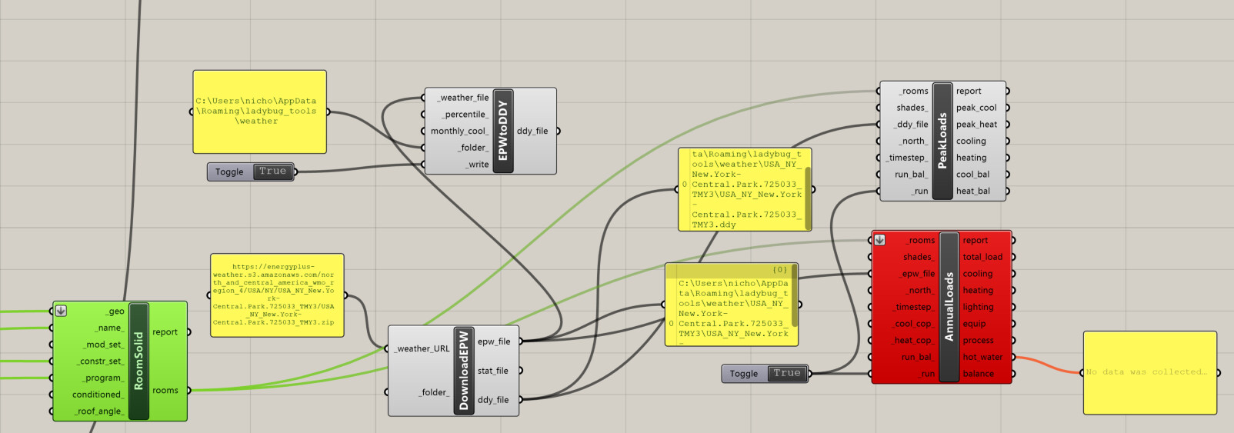
Task: Click the _folder_ input on DownloadEPW
Action: coord(434,392)
